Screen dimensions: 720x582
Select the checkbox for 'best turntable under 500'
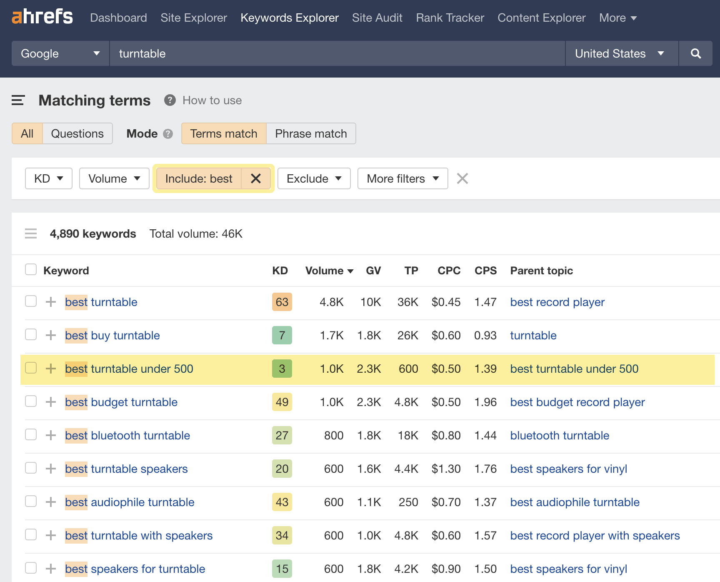[30, 368]
